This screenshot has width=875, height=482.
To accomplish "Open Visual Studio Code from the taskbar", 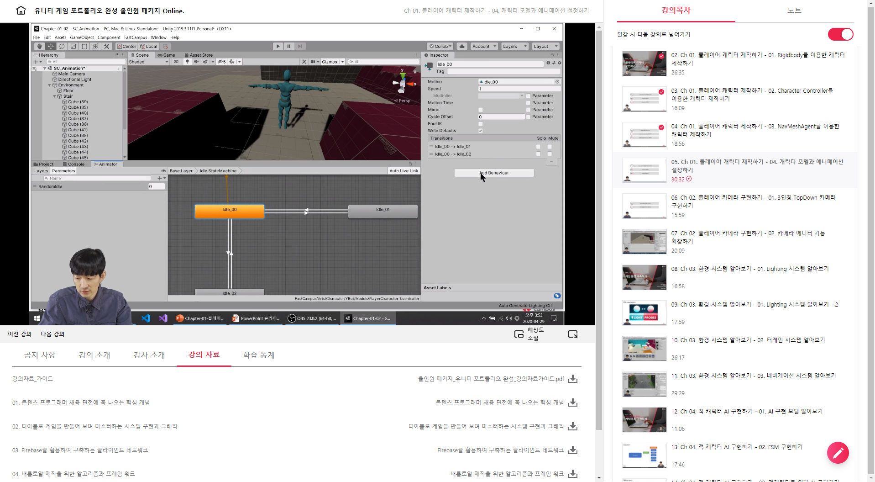I will point(146,318).
